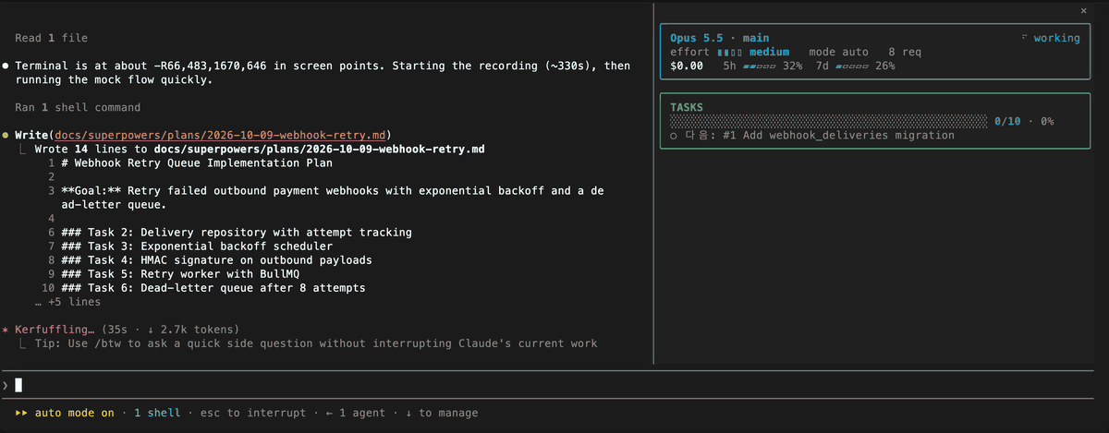The height and width of the screenshot is (433, 1109).
Task: Click the '$0.00' cost value
Action: tap(687, 66)
